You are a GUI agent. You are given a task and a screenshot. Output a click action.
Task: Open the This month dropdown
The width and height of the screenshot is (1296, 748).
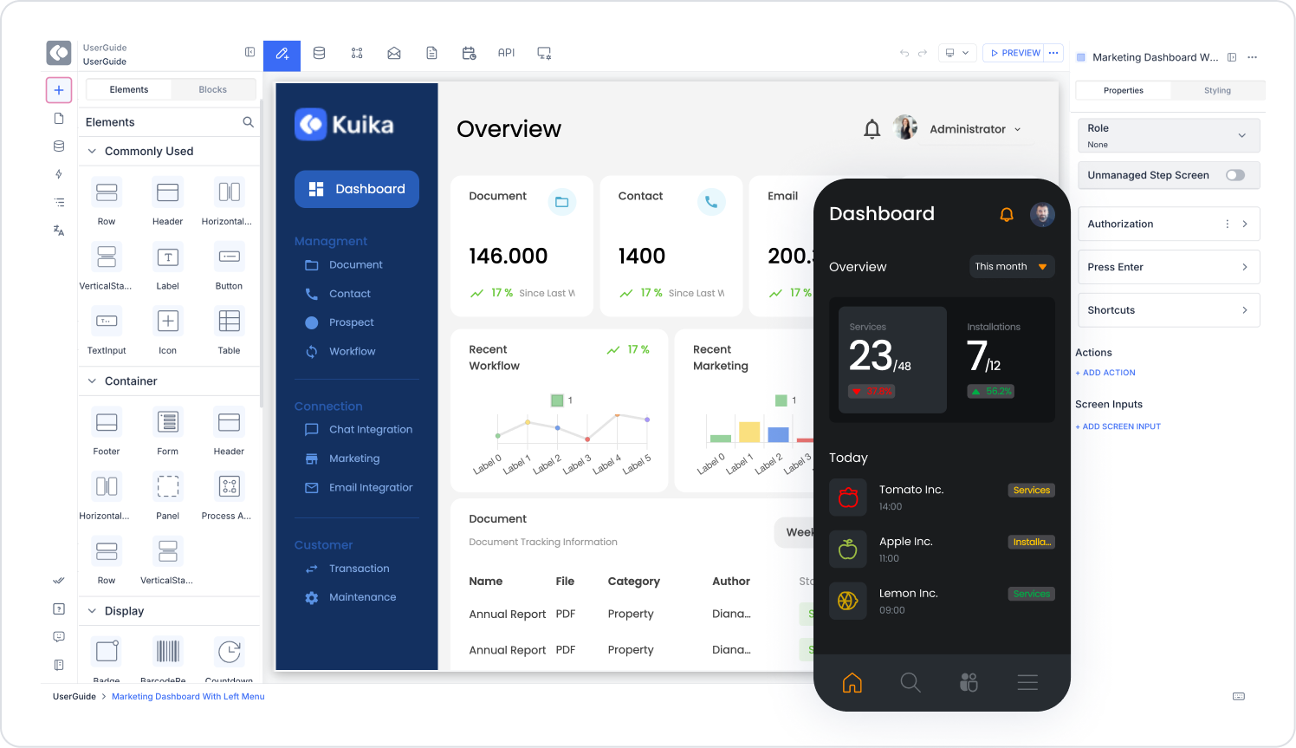pos(1012,266)
